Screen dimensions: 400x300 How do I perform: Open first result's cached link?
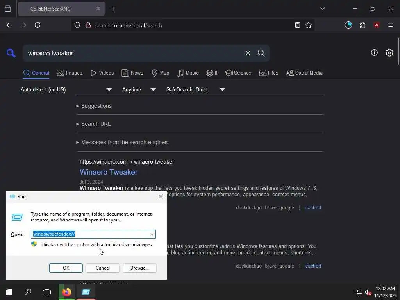[x=313, y=208]
